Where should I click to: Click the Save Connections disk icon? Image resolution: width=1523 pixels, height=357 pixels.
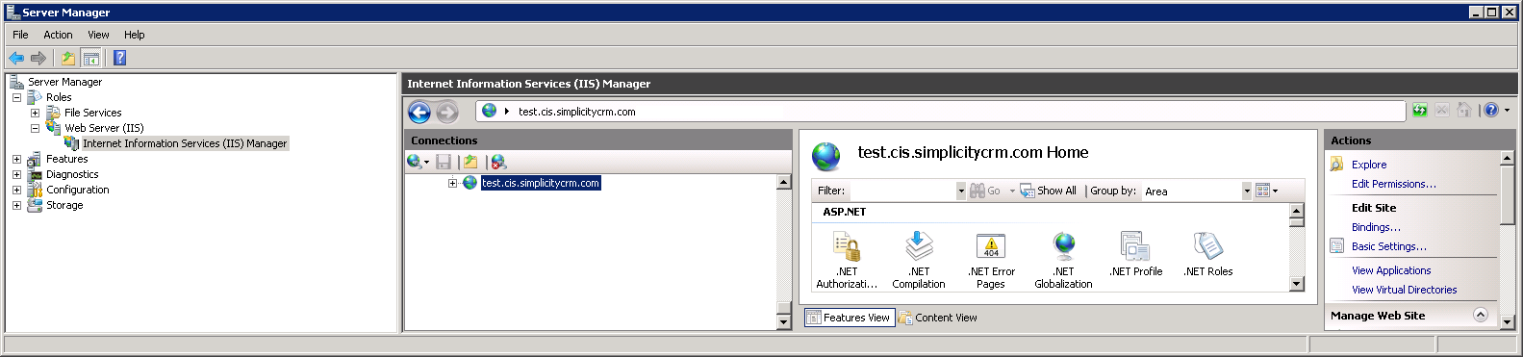[444, 162]
